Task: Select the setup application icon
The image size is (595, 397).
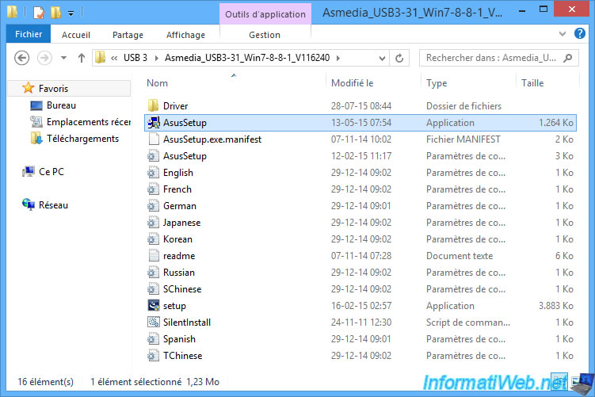Action: click(154, 306)
